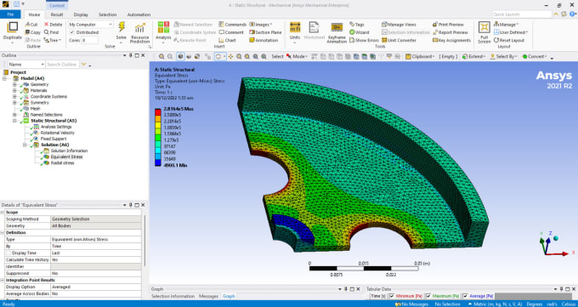
Task: Select Radial stress result
Action: pyautogui.click(x=62, y=162)
